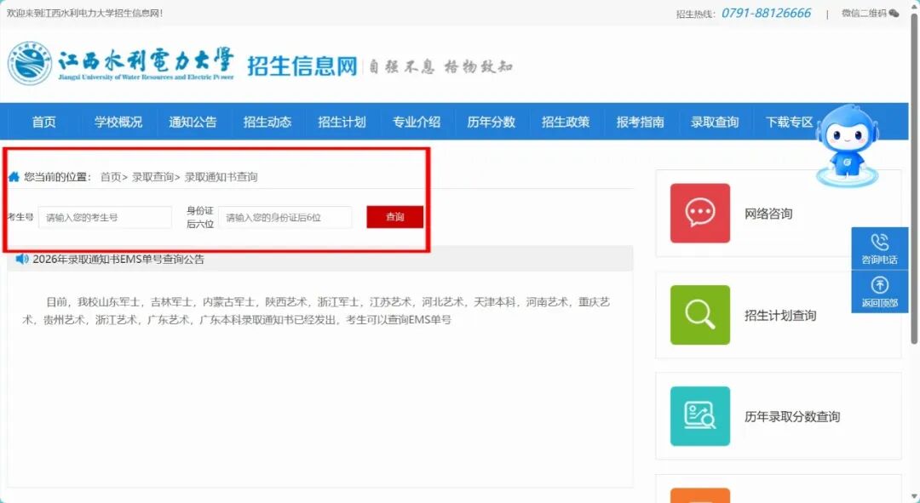Click 2026年录取通知书EMS单号查询公告 heading
Viewport: 920px width, 503px height.
click(118, 259)
